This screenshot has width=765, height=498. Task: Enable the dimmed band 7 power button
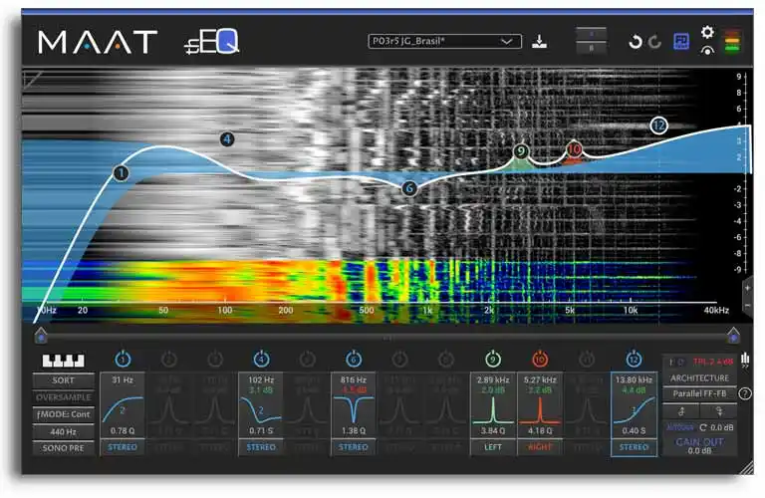click(399, 359)
